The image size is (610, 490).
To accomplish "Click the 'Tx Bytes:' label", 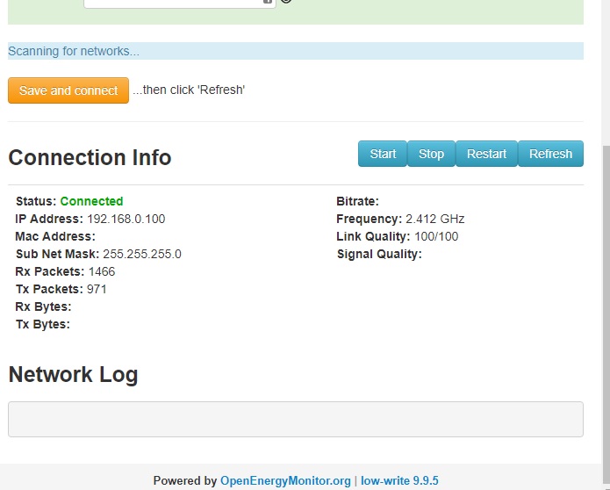I will [x=43, y=324].
